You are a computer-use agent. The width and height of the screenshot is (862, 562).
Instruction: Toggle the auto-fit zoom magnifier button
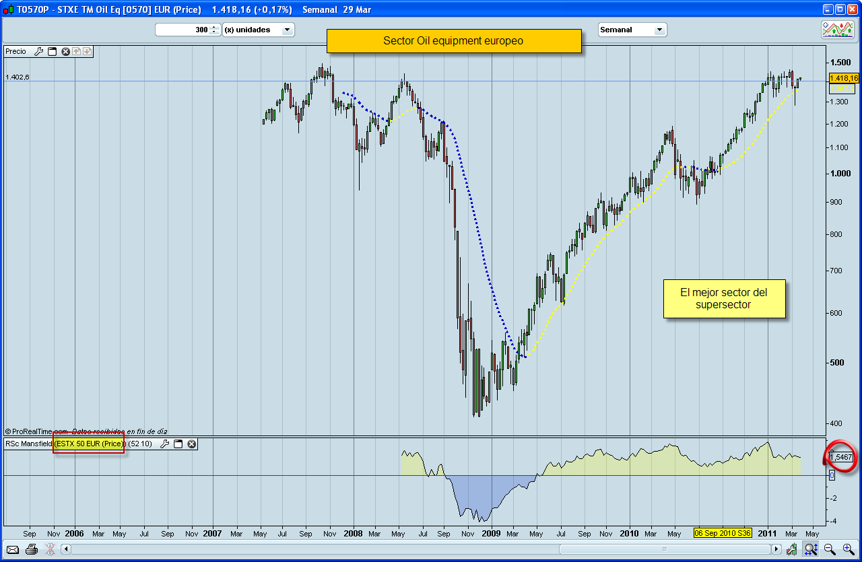tap(811, 549)
